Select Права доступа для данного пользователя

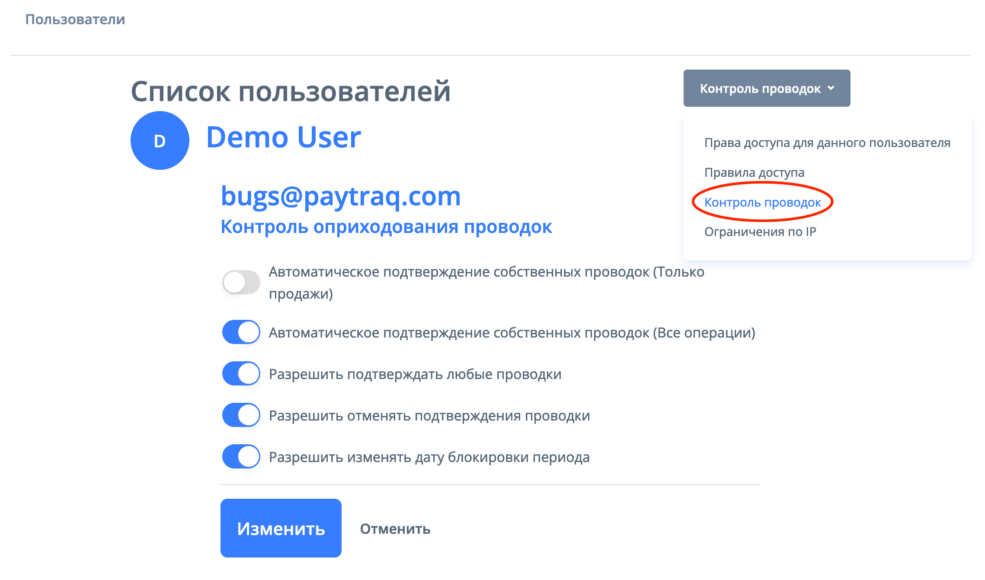pyautogui.click(x=827, y=143)
